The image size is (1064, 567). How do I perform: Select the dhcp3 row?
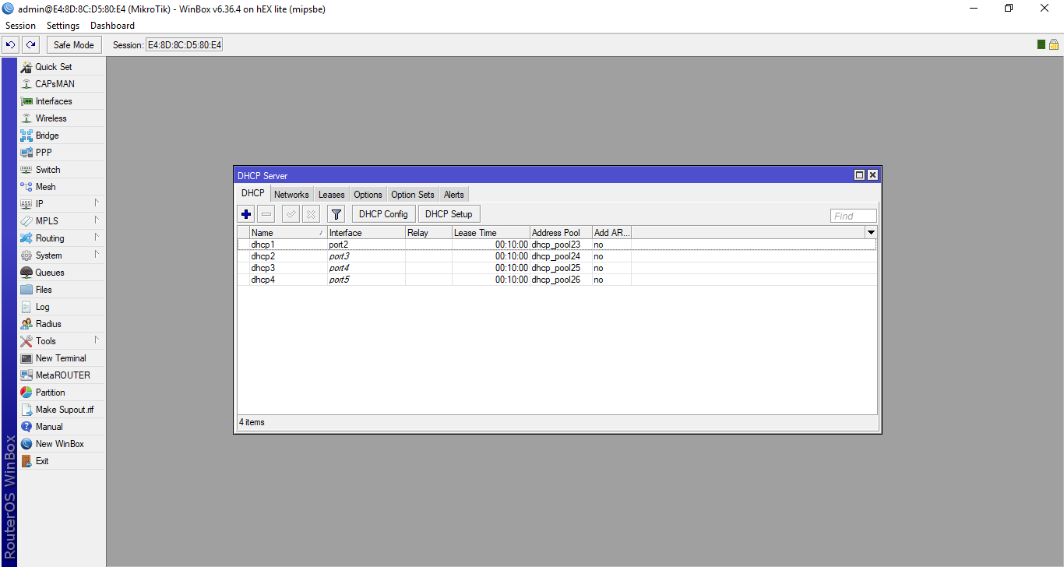click(x=557, y=268)
